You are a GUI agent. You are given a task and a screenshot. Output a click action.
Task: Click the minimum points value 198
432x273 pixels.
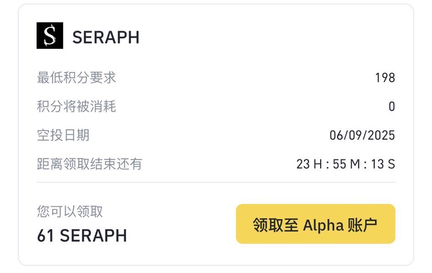pos(385,78)
